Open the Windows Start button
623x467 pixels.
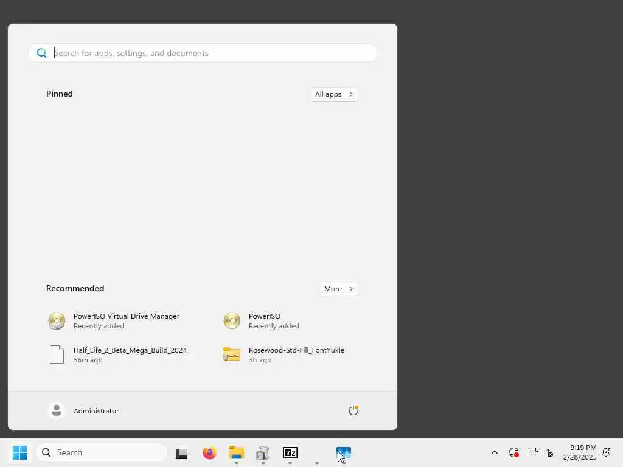click(x=19, y=452)
